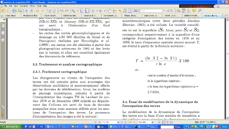Viewport: 229px width, 129px height.
Task: Open the page number dropdown
Action: 118,122
